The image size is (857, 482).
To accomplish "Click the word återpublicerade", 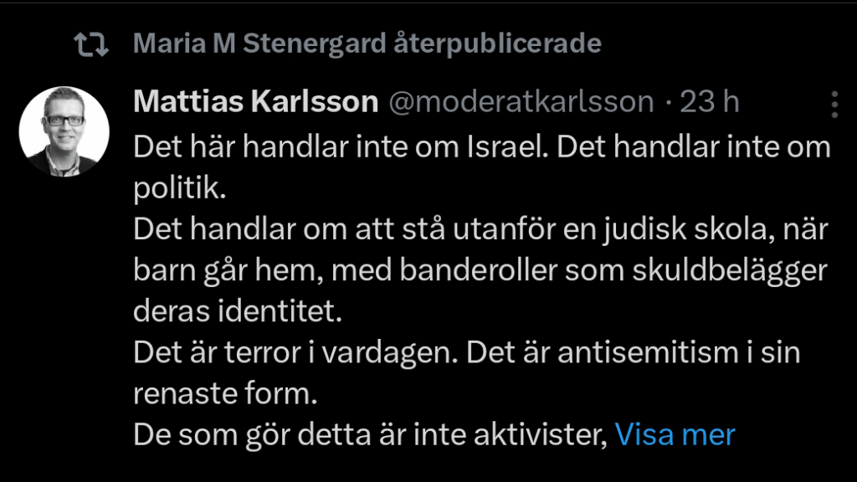I will pyautogui.click(x=496, y=44).
